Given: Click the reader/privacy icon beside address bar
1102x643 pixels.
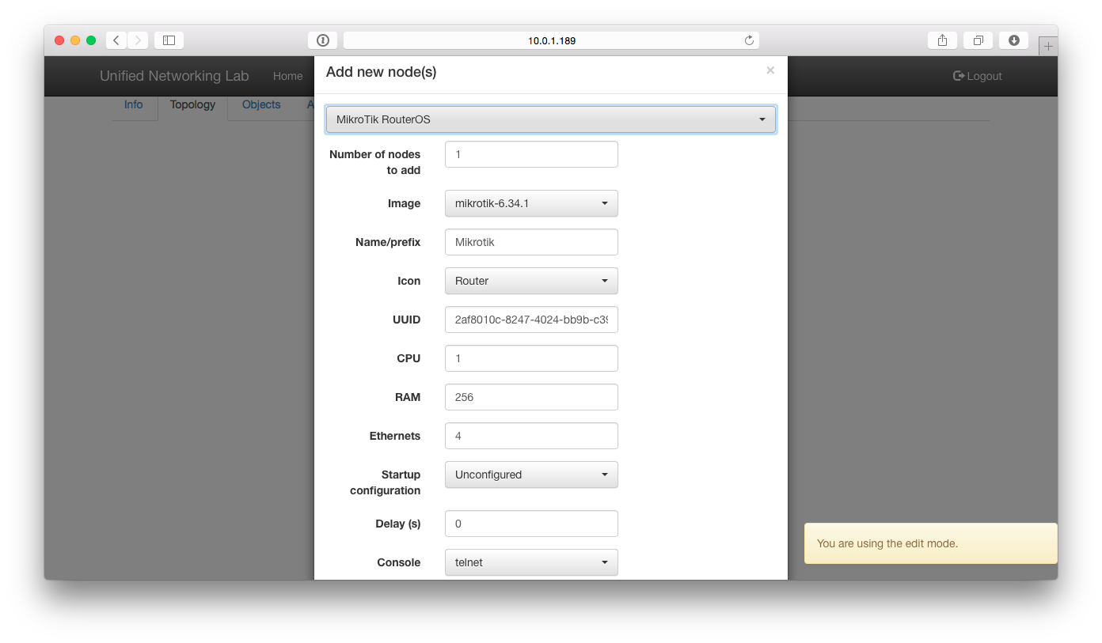Looking at the screenshot, I should [x=322, y=40].
